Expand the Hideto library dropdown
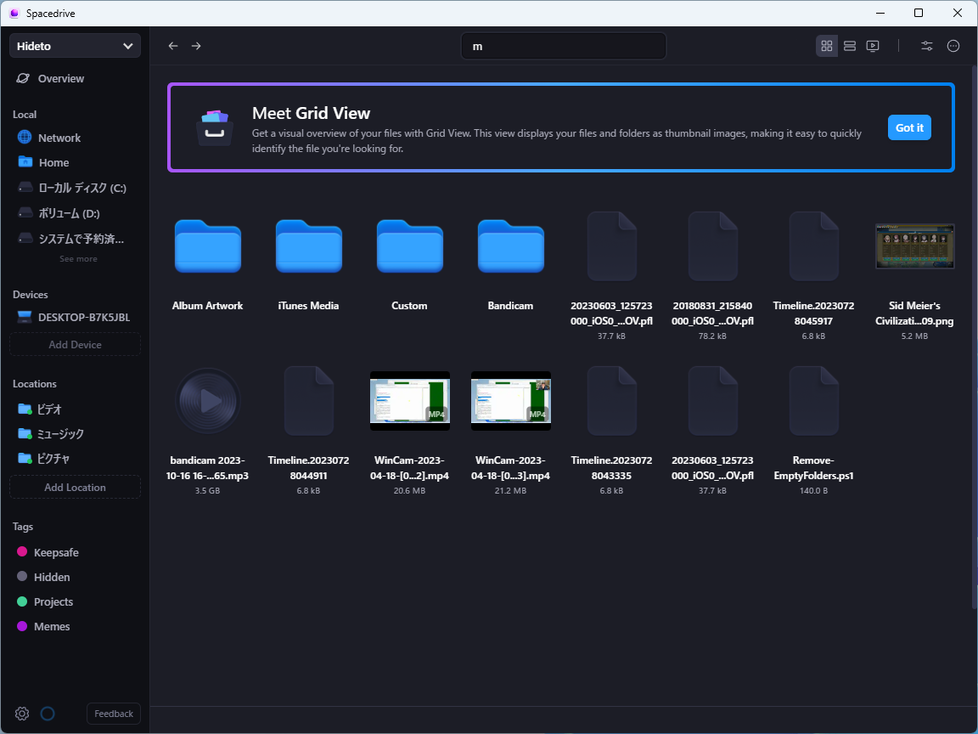The width and height of the screenshot is (978, 734). click(75, 45)
